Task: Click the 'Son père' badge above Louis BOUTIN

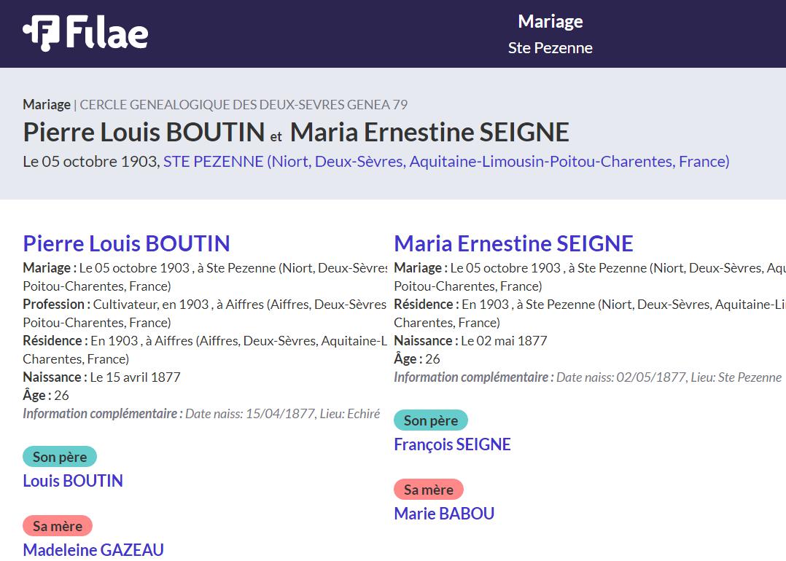Action: point(60,457)
